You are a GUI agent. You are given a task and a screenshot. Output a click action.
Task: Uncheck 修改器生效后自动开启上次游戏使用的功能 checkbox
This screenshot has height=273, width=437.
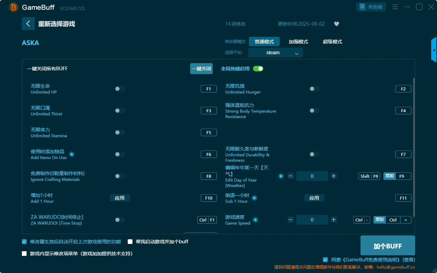24,242
